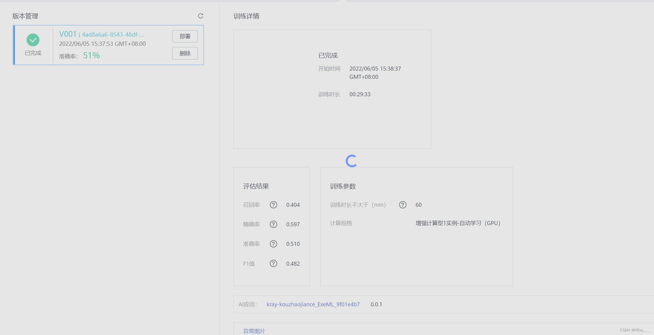Open the V001 version link

tap(68, 34)
